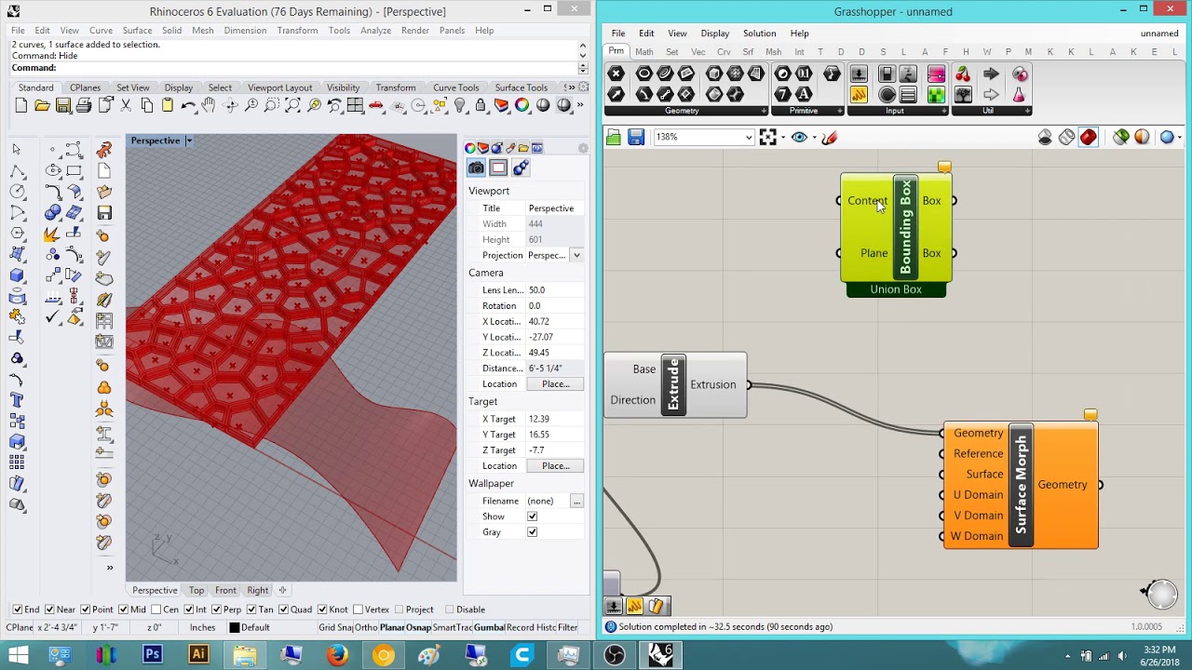Open Grasshopper preview eye dropdown arrow
Viewport: 1192px width, 670px height.
pyautogui.click(x=814, y=138)
